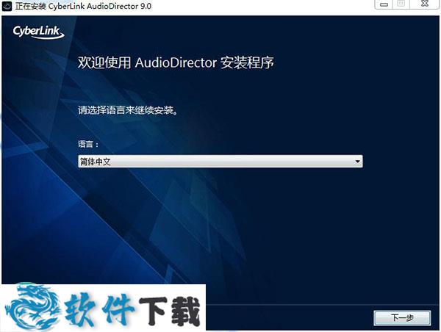Minimize the installer window
This screenshot has height=332, width=441.
[381, 4]
